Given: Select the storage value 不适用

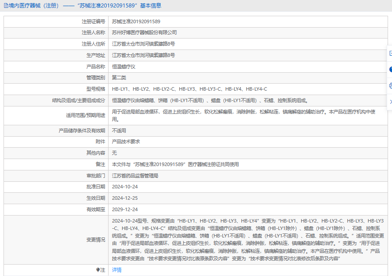Looking at the screenshot, I should click(119, 131).
